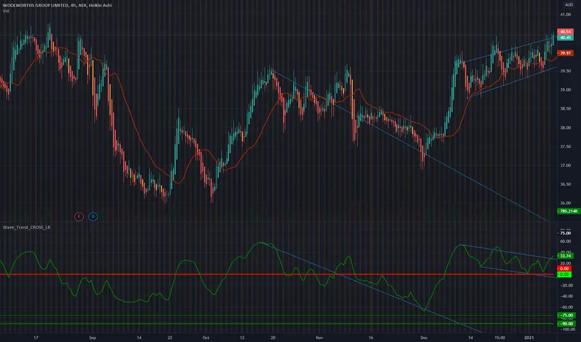This screenshot has width=581, height=342.
Task: Click the Sep date on time axis
Action: (x=93, y=338)
